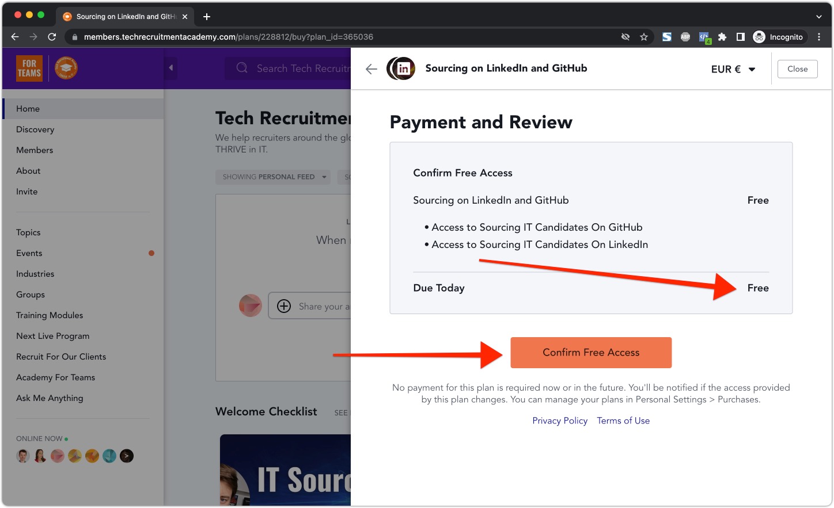Go back in browser history
The height and width of the screenshot is (508, 834).
(x=15, y=37)
